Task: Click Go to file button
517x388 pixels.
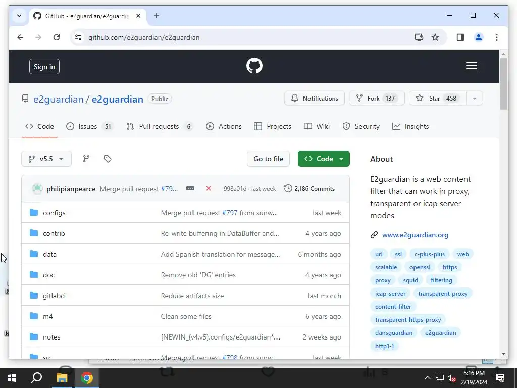Action: pos(268,159)
